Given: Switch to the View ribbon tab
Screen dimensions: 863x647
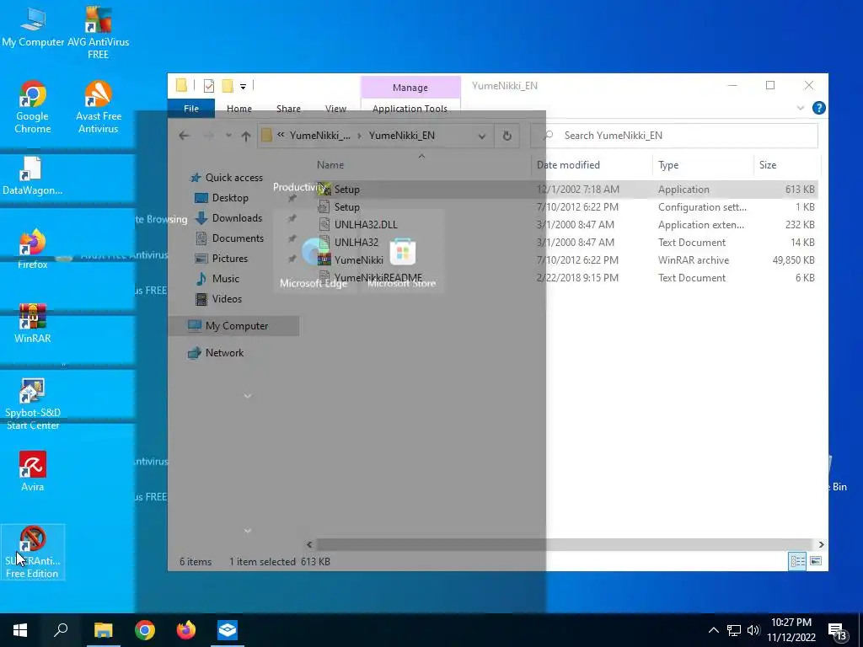Looking at the screenshot, I should 335,109.
